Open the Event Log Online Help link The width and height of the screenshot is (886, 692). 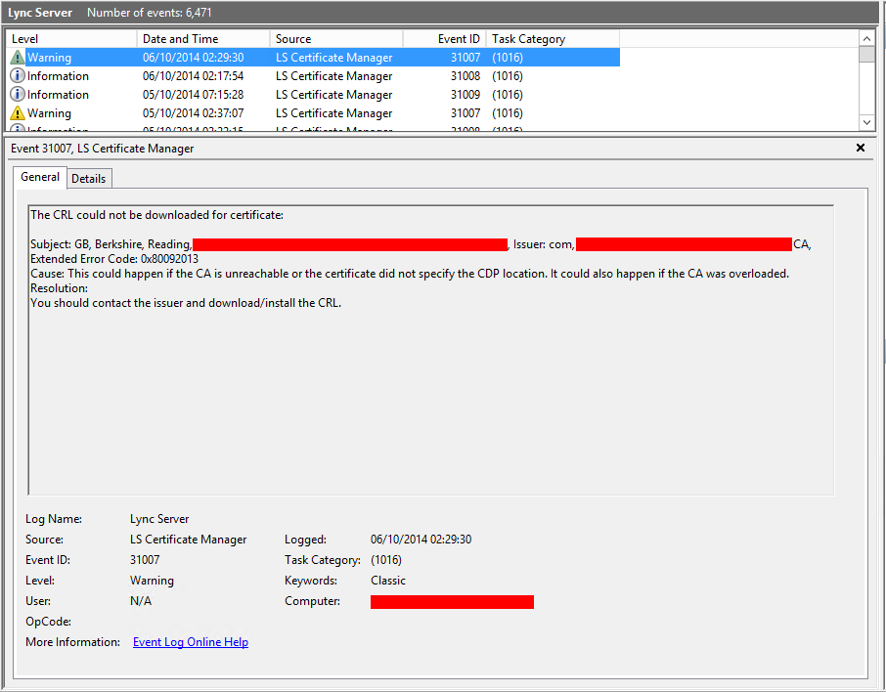191,642
